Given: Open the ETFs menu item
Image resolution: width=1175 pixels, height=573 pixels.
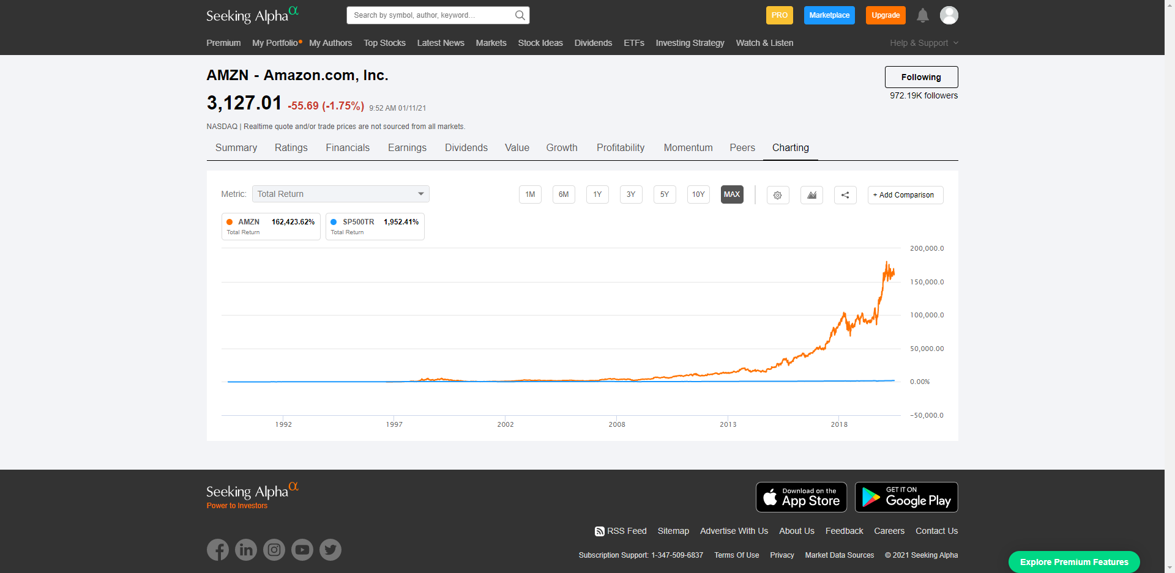Looking at the screenshot, I should point(634,43).
